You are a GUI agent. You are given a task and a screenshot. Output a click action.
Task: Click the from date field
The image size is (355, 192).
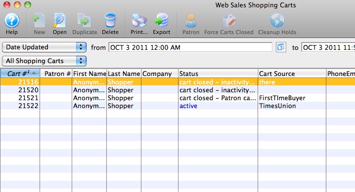click(190, 47)
